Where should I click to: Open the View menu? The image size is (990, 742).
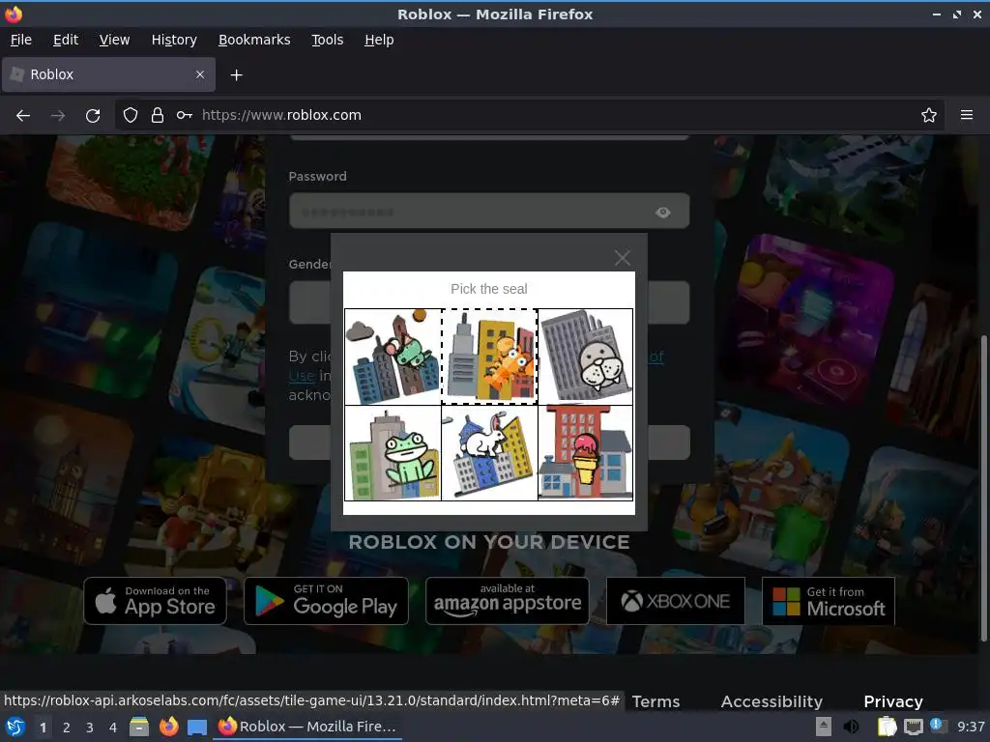click(114, 40)
